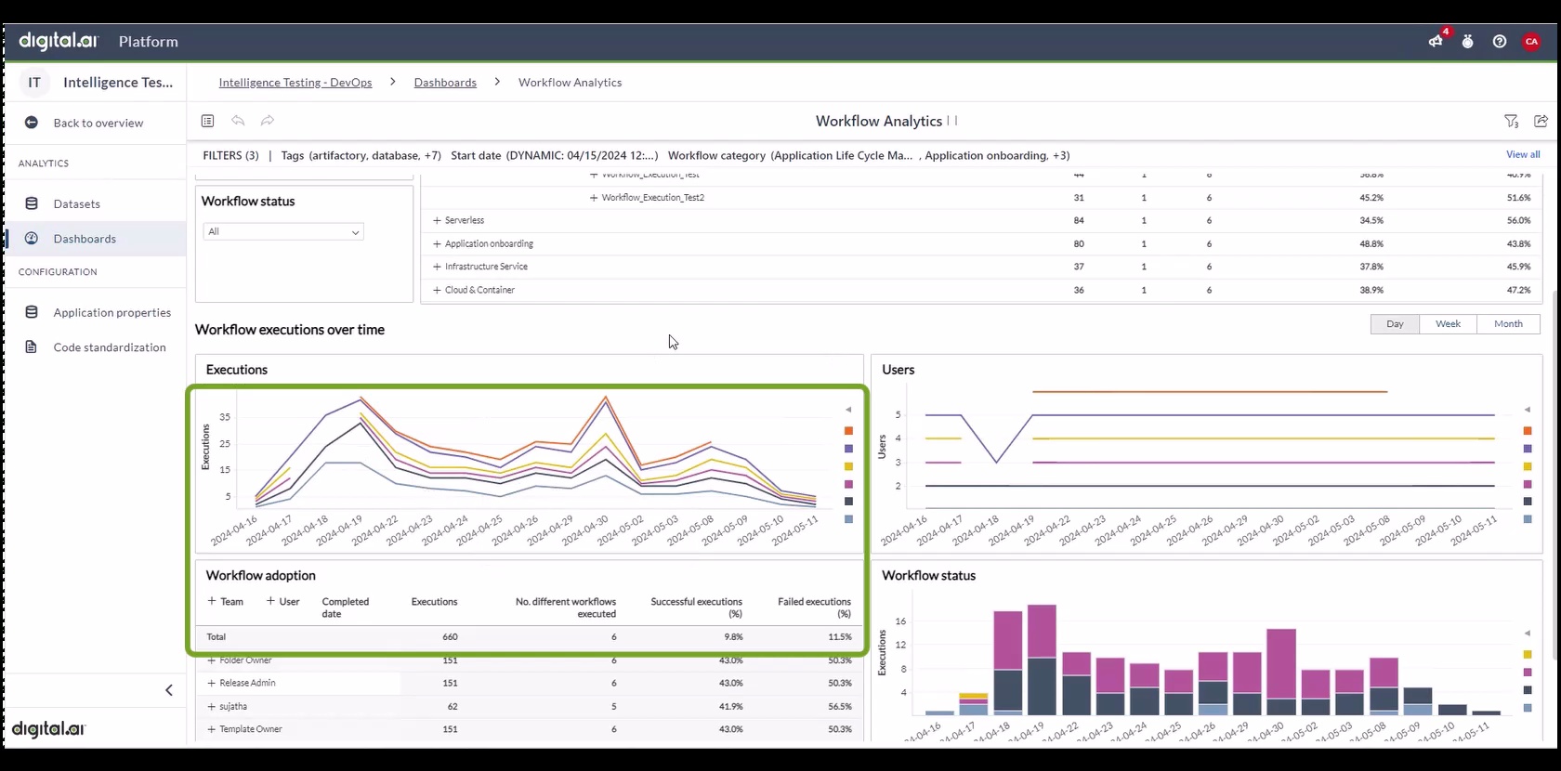Click purple legend swatch in Users chart

[x=1528, y=449]
